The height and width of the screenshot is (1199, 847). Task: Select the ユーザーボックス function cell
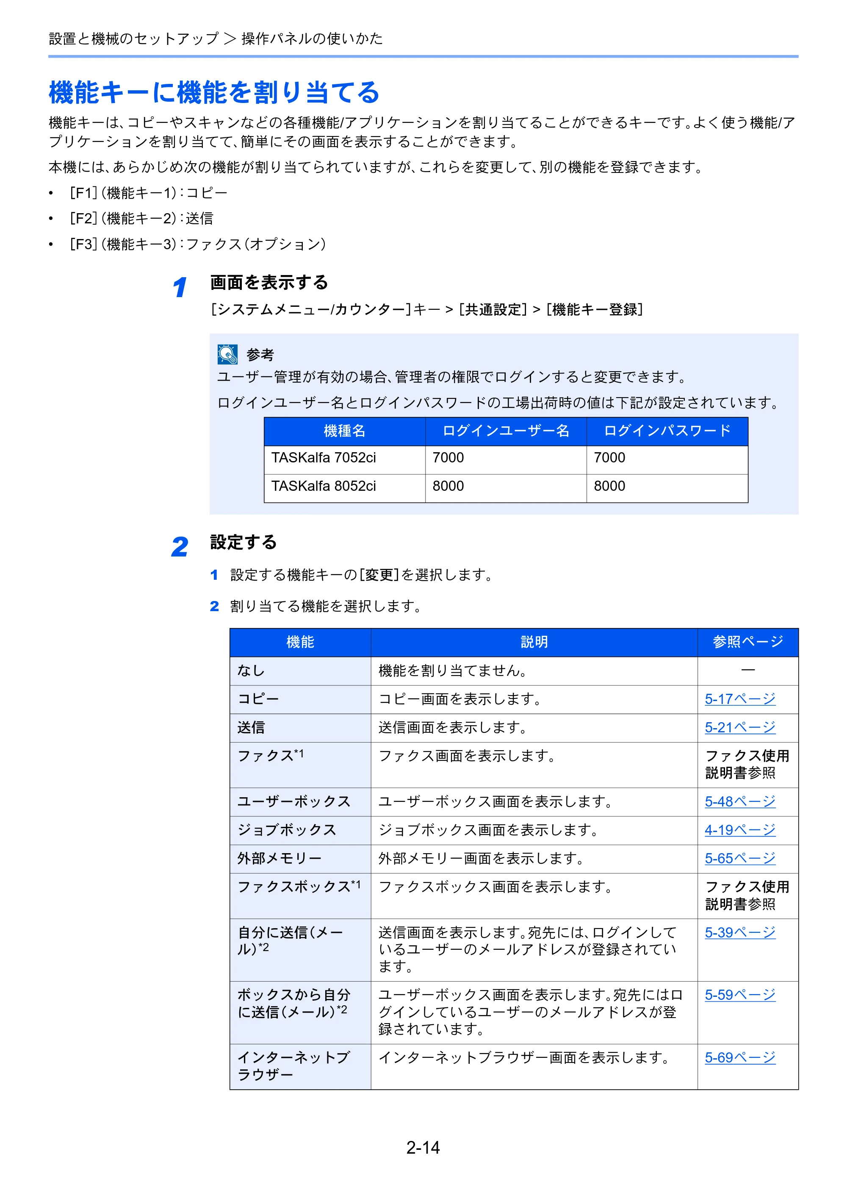(300, 801)
